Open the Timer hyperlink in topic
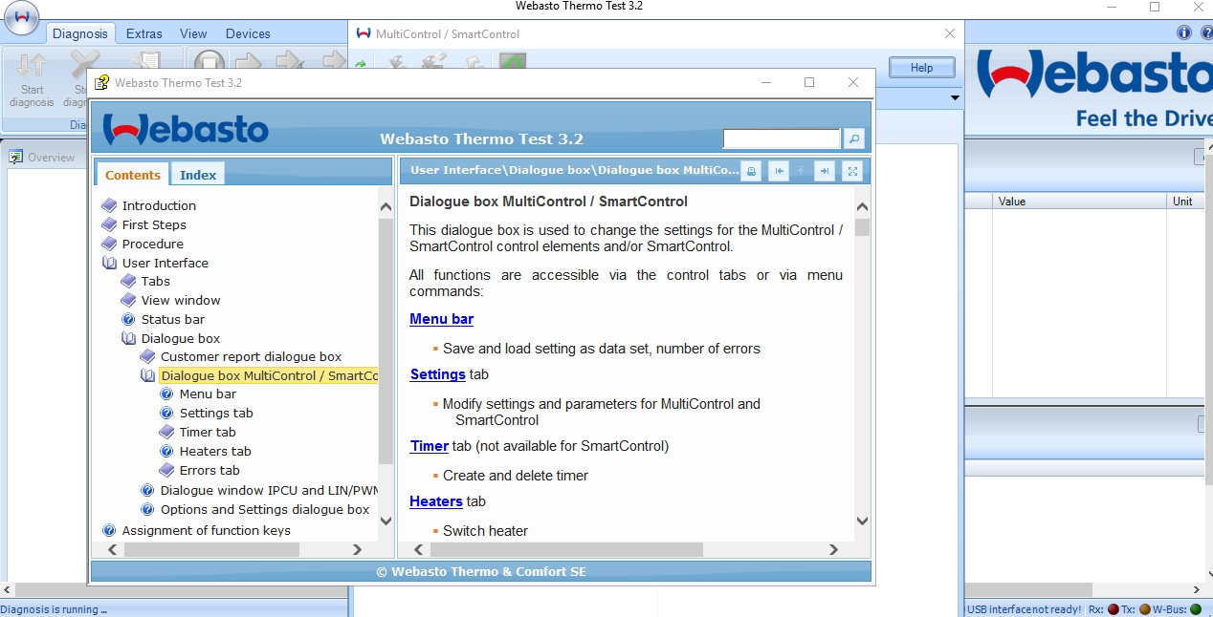Image resolution: width=1213 pixels, height=617 pixels. tap(430, 446)
